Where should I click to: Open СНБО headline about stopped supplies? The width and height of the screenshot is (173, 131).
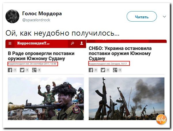pyautogui.click(x=120, y=53)
